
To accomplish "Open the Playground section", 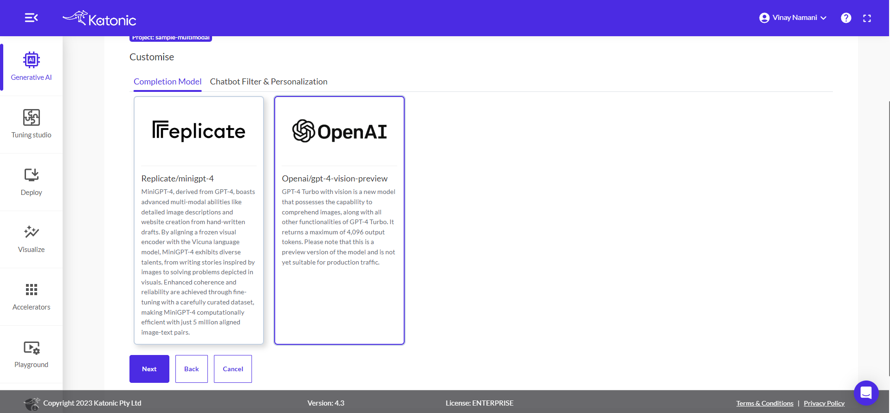I will [31, 354].
